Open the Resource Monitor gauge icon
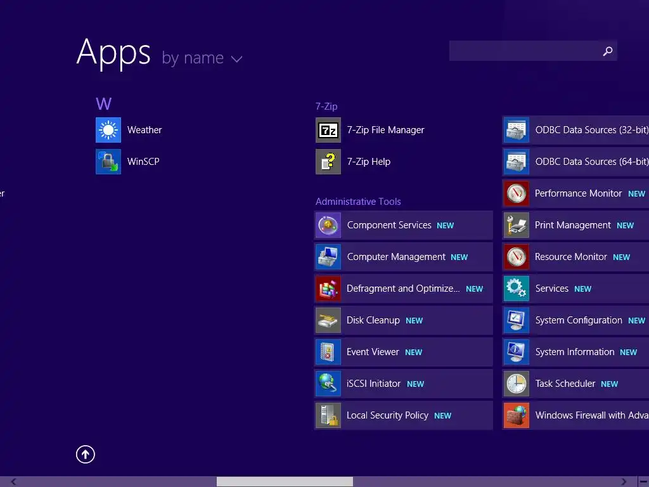This screenshot has width=649, height=487. (x=517, y=257)
